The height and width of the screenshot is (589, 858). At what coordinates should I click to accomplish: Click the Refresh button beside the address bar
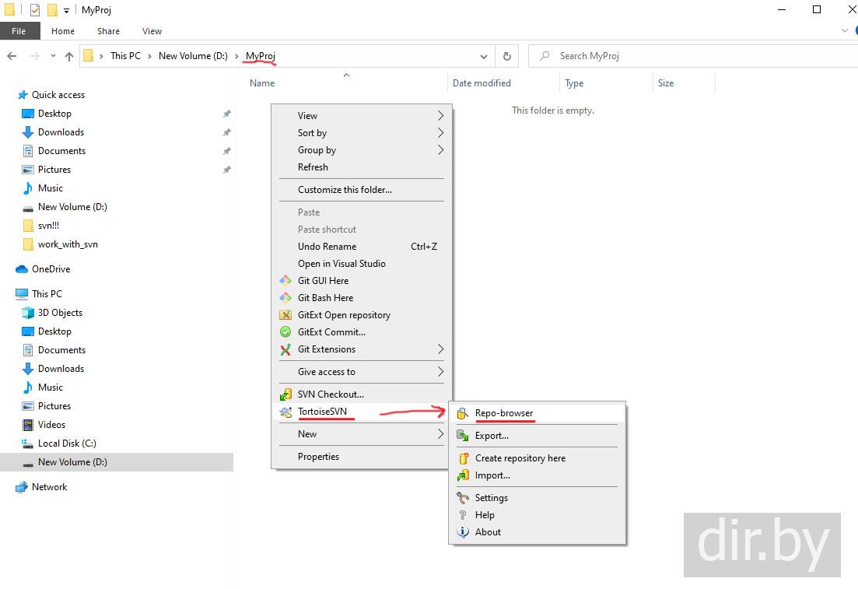click(507, 56)
